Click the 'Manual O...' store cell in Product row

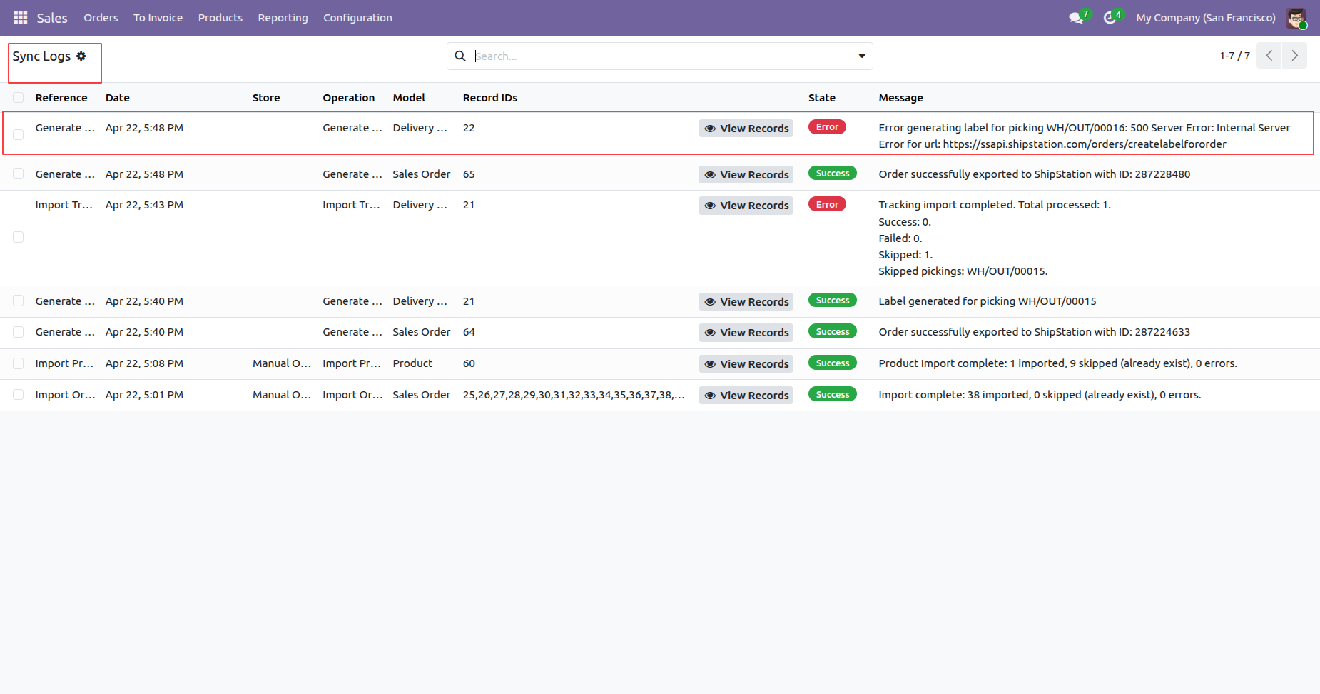282,363
